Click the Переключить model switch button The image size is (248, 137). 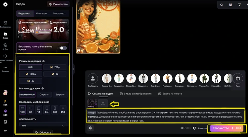click(x=58, y=22)
